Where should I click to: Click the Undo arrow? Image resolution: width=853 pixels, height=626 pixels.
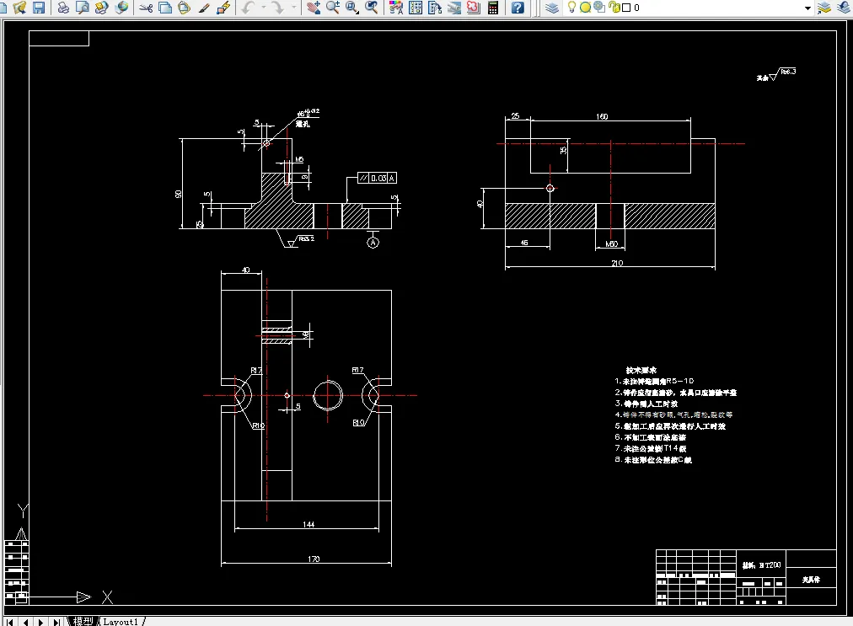(x=248, y=8)
